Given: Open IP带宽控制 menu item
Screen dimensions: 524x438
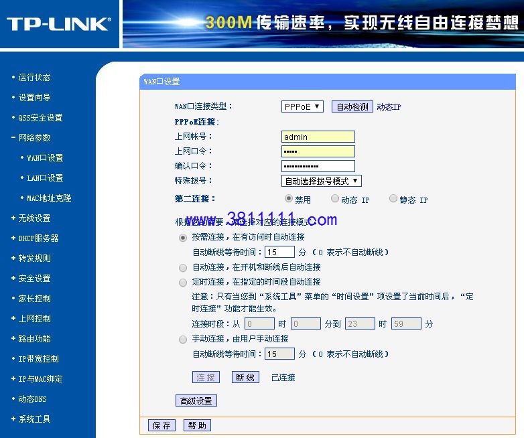Looking at the screenshot, I should click(x=38, y=359).
